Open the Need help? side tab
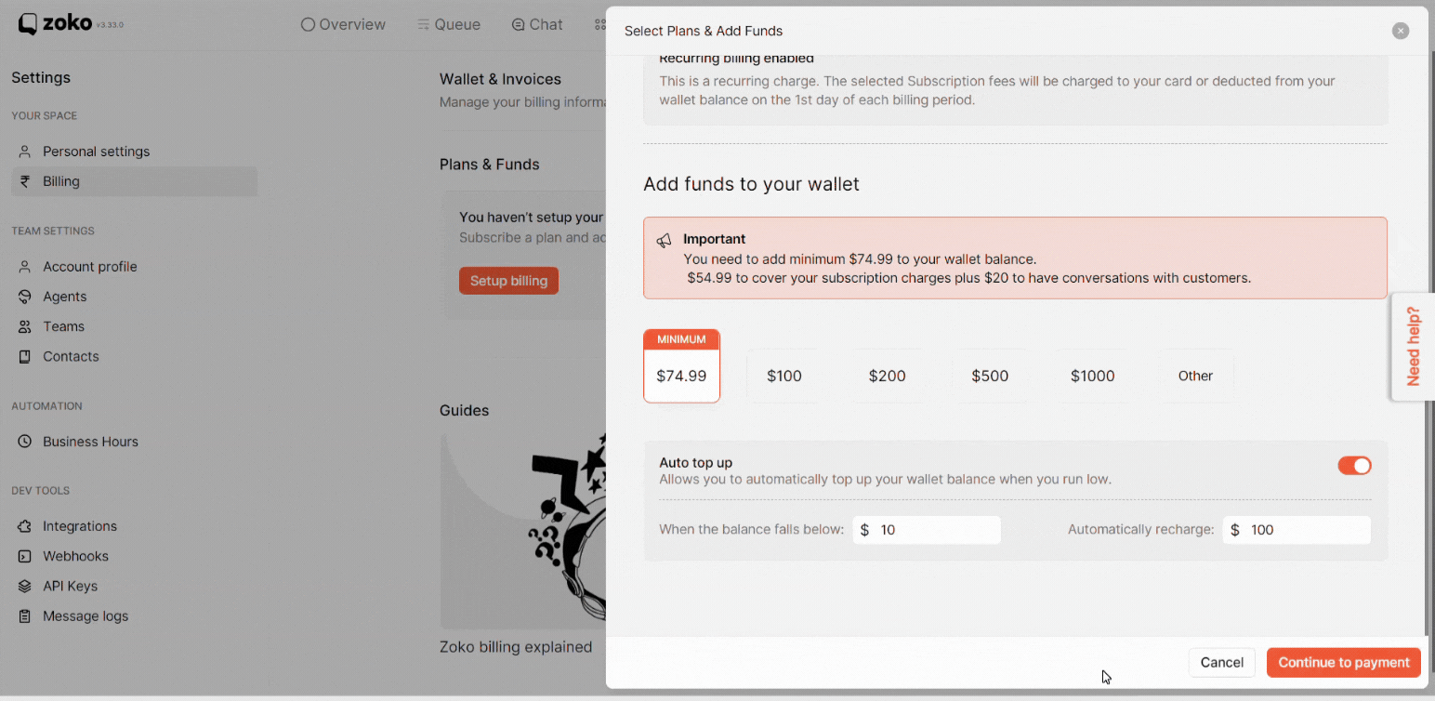 pyautogui.click(x=1414, y=346)
